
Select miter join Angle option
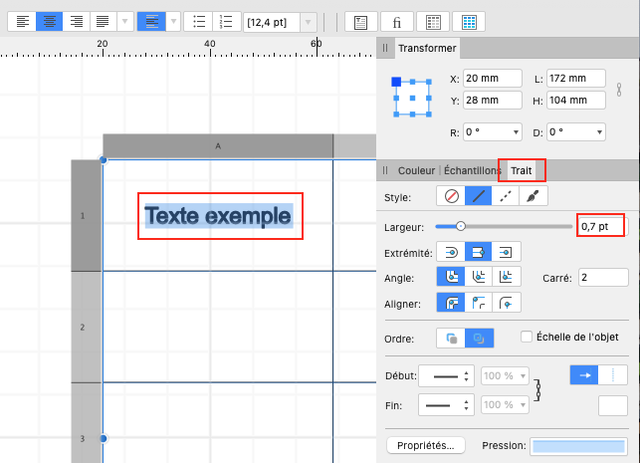(x=506, y=277)
